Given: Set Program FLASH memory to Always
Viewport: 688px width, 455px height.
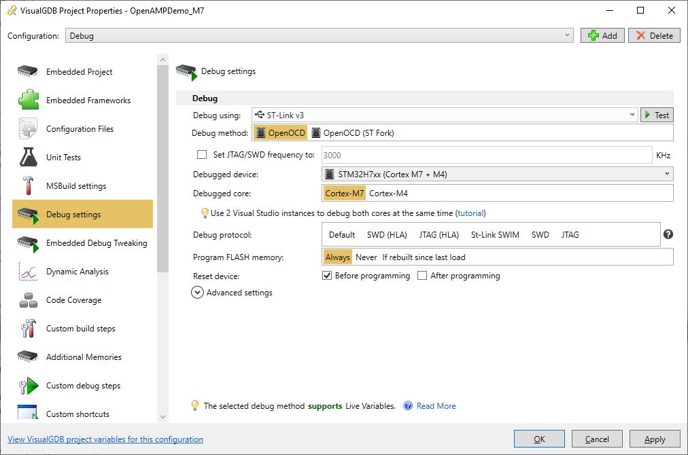Looking at the screenshot, I should 337,257.
